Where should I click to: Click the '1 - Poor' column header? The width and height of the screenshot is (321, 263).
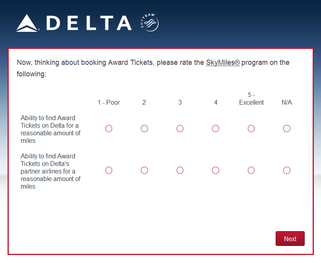coord(109,102)
